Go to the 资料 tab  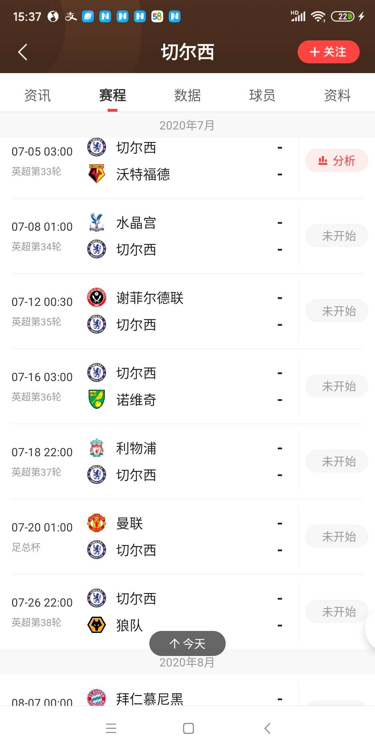click(337, 95)
